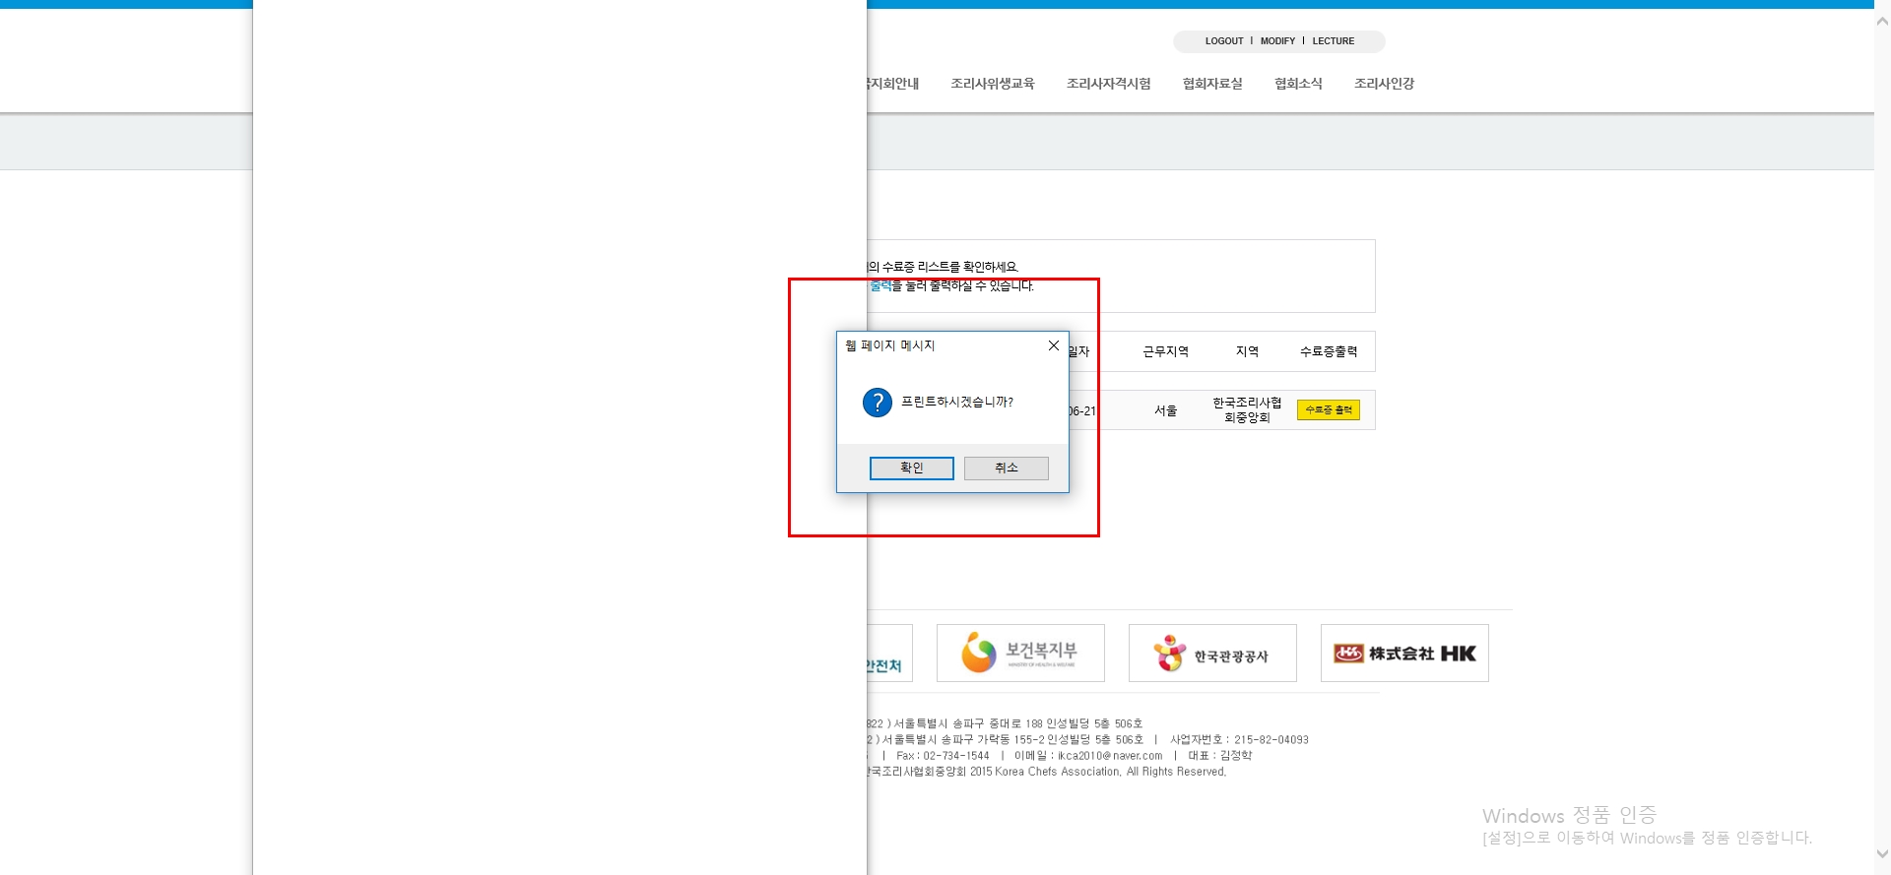Click the 株式会社 HK logo banner
Viewport: 1891px width, 875px height.
pyautogui.click(x=1403, y=653)
